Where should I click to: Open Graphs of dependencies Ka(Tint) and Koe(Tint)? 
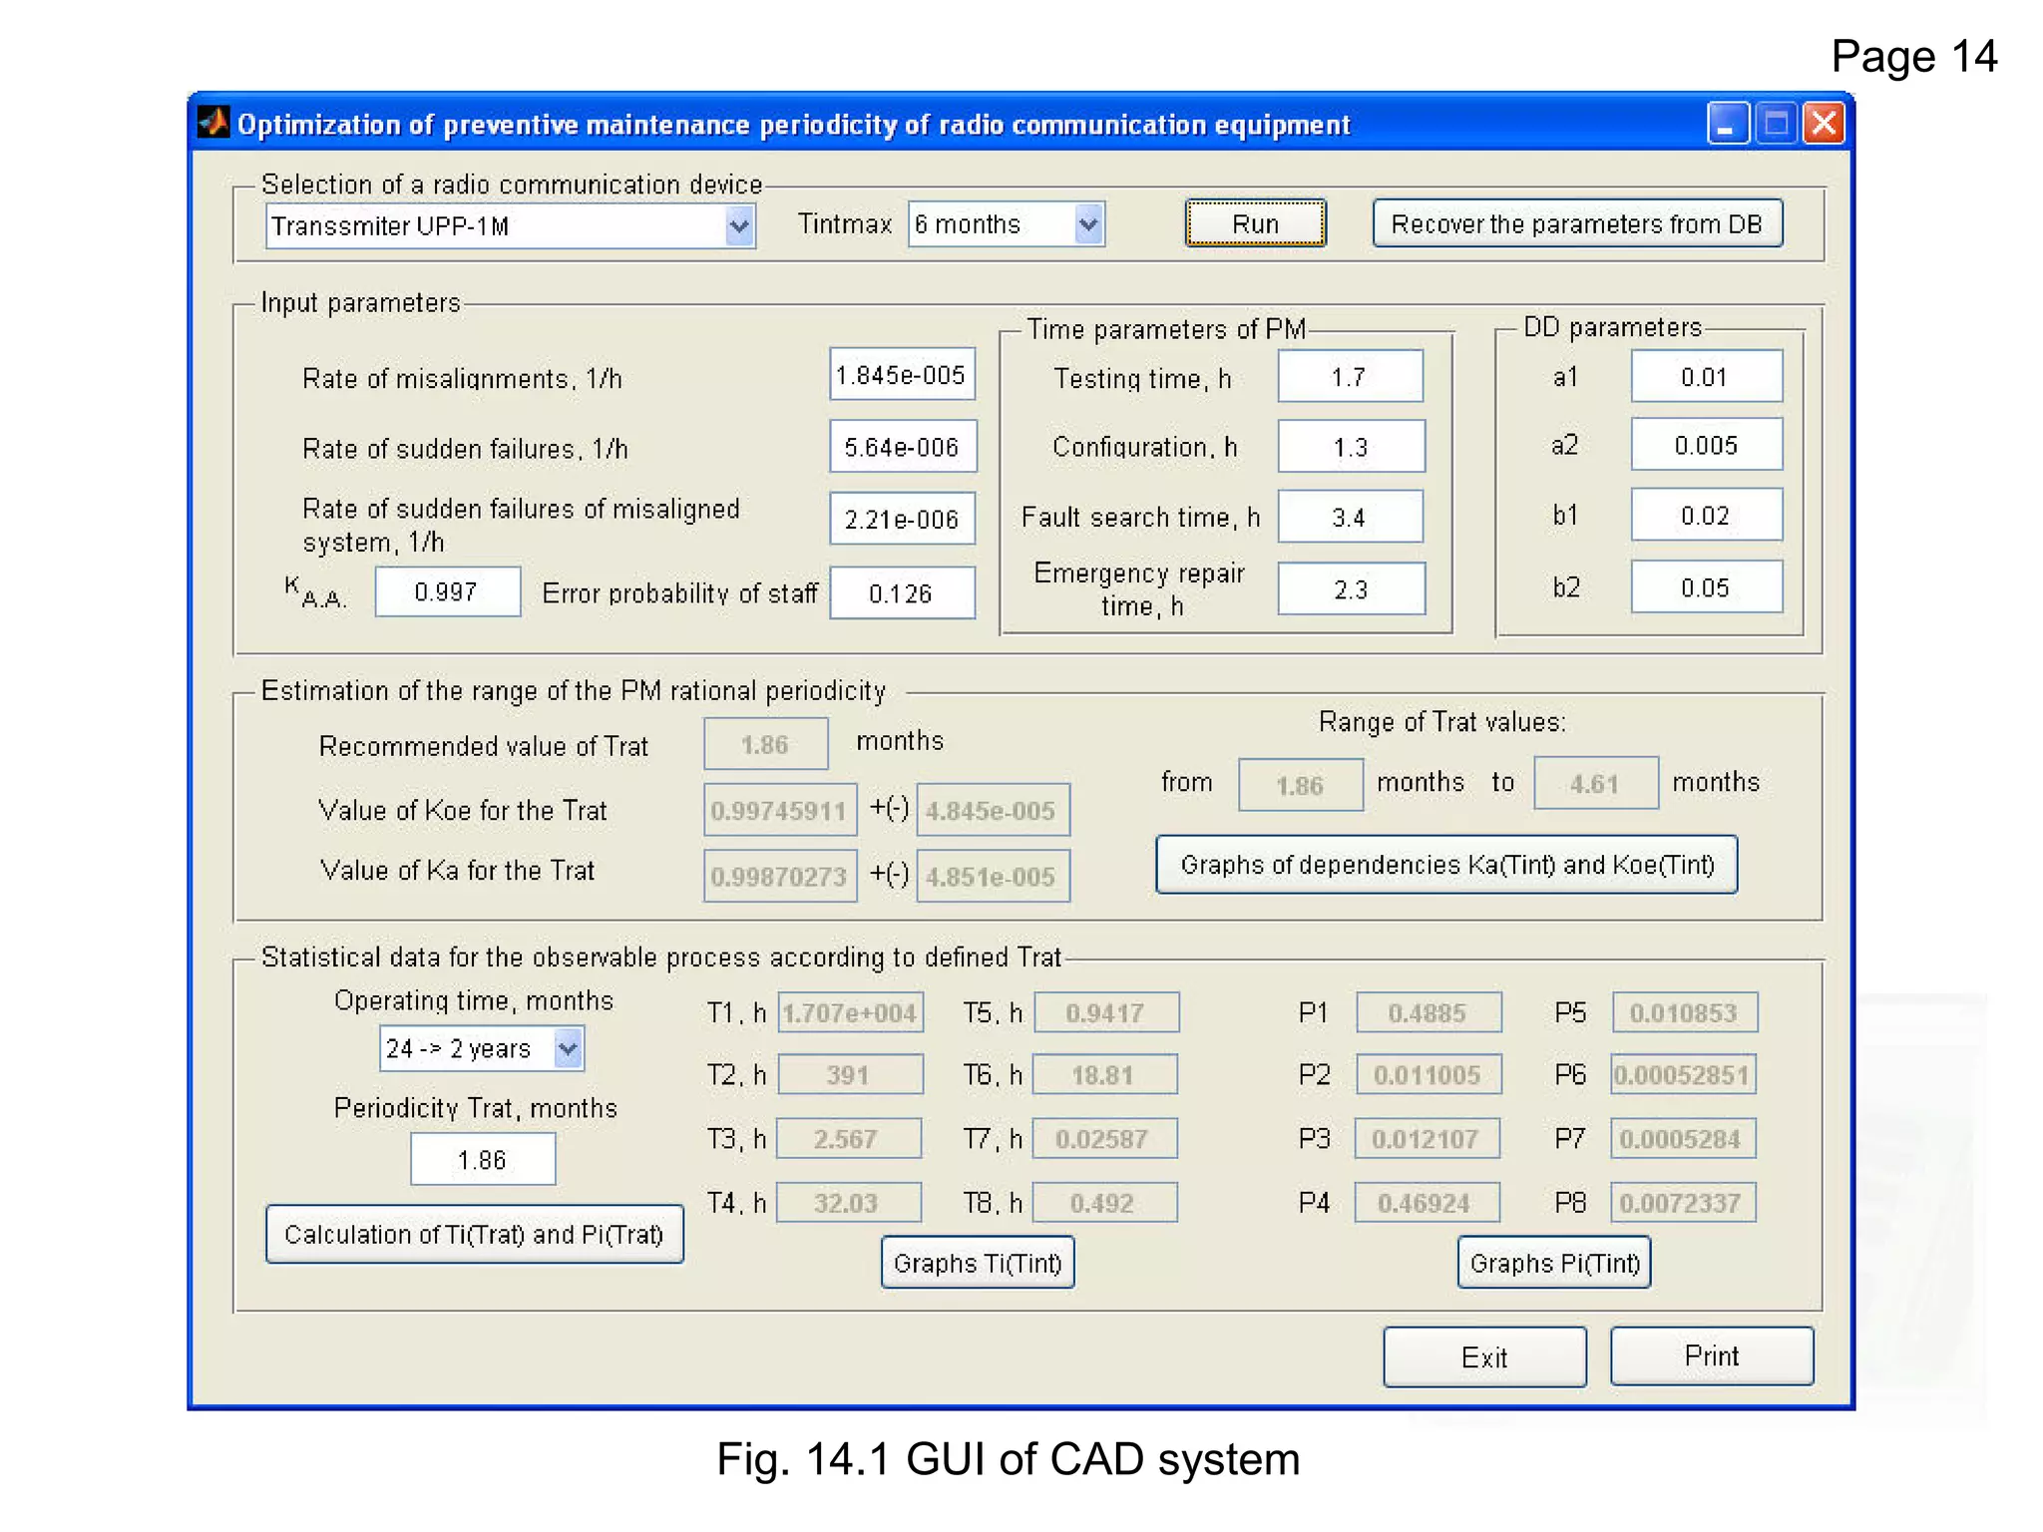tap(1446, 864)
